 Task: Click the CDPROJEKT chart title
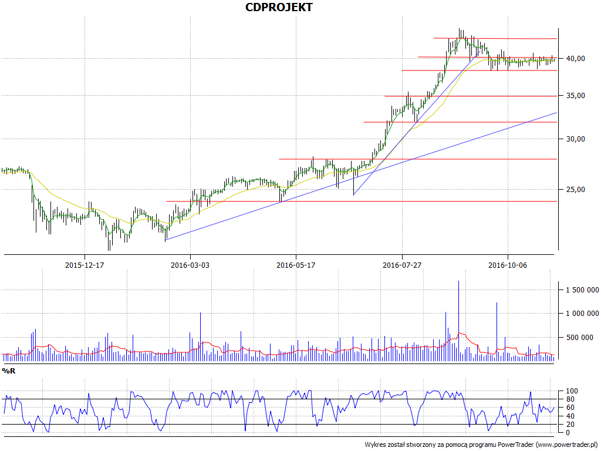[x=279, y=7]
